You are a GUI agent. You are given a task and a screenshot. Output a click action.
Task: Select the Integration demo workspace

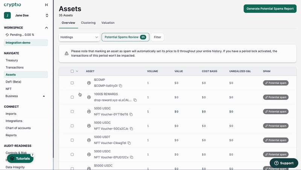pyautogui.click(x=26, y=43)
